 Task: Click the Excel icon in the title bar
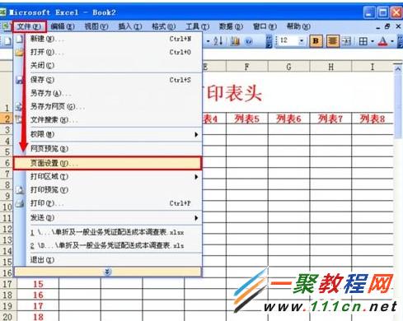click(x=2, y=12)
